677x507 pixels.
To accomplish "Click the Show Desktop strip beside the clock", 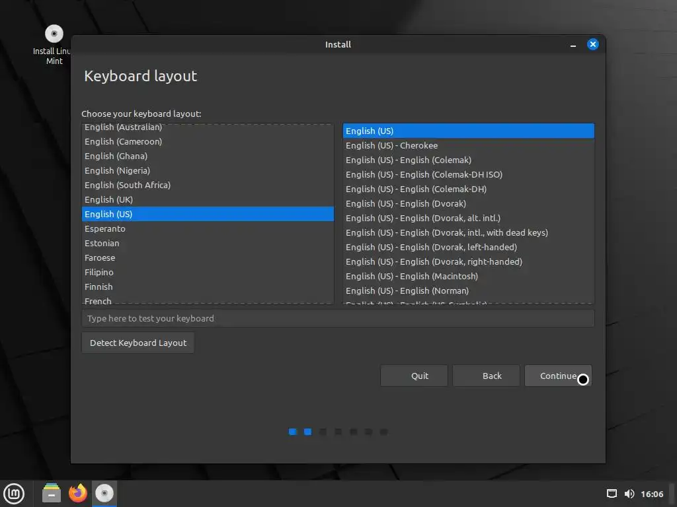I will (672, 494).
